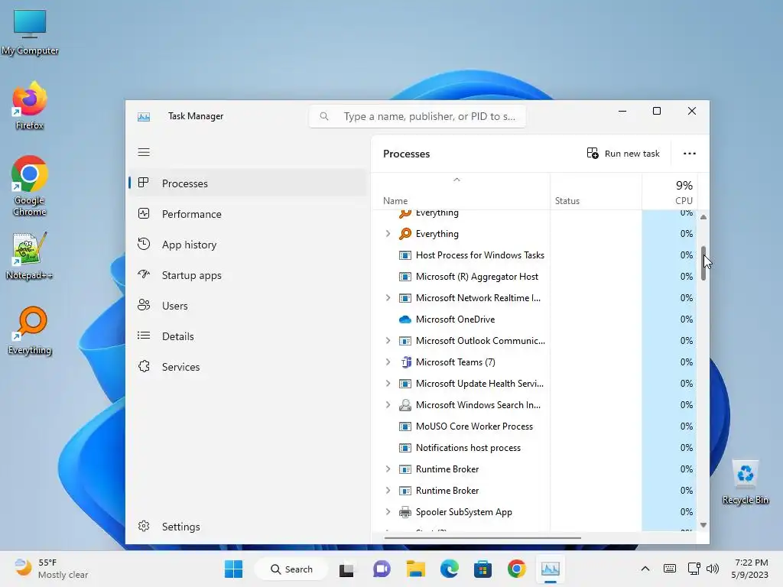
Task: Click the Windows Search Indexer icon
Action: click(405, 405)
